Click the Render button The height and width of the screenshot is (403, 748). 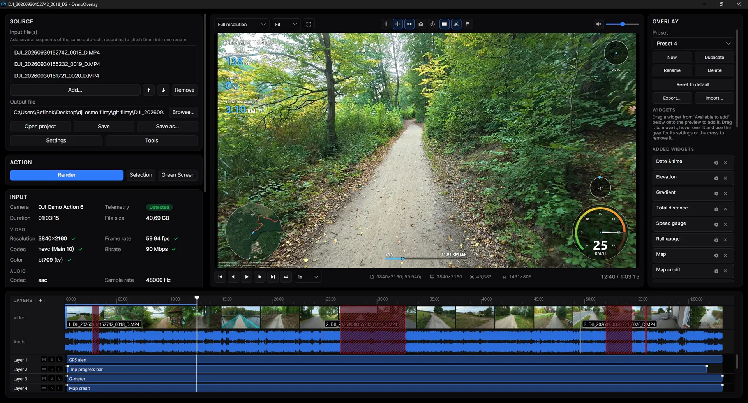67,175
